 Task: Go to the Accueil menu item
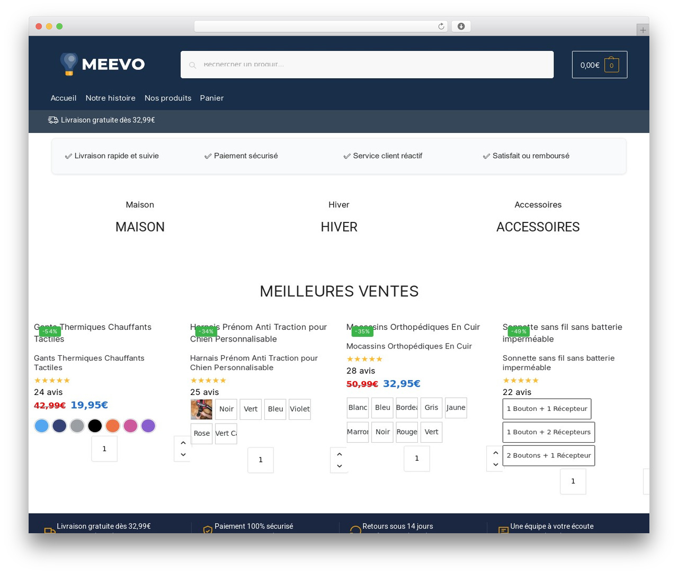[64, 98]
